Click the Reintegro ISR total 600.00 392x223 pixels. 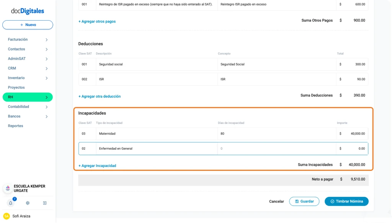point(352,5)
